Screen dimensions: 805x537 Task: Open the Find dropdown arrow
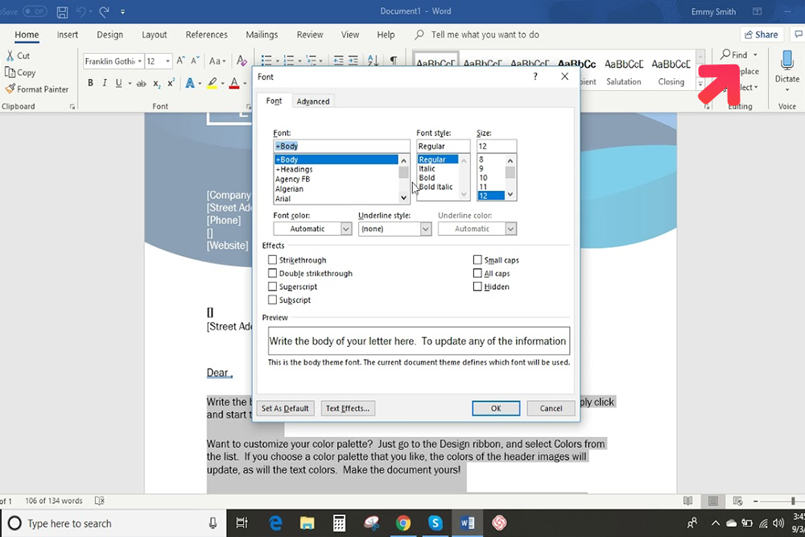[755, 55]
